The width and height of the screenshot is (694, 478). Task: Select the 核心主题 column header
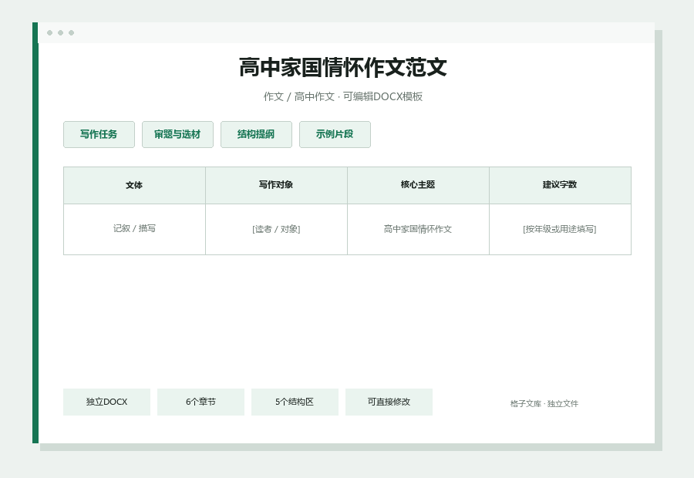[418, 186]
